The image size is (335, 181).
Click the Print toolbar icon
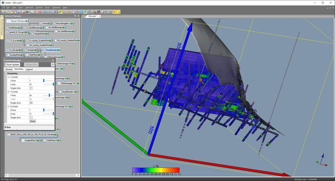tap(27, 12)
